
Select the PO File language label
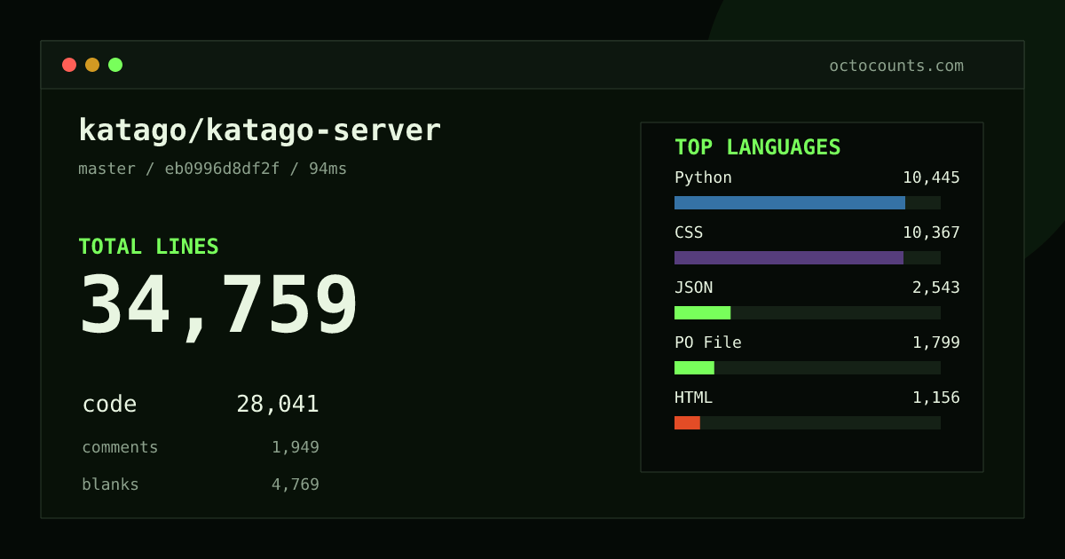click(x=708, y=342)
